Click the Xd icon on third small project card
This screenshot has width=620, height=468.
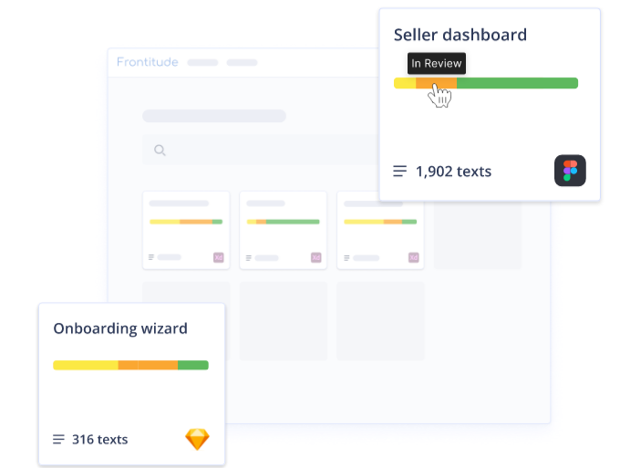click(413, 257)
